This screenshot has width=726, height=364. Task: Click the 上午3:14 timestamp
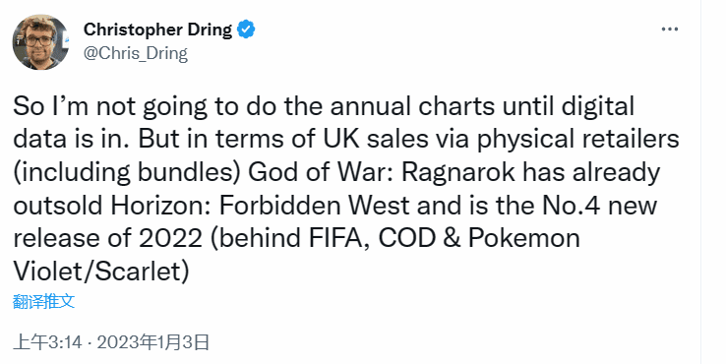click(47, 342)
